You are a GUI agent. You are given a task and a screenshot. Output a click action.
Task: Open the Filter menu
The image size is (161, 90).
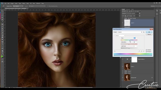pyautogui.click(x=27, y=3)
